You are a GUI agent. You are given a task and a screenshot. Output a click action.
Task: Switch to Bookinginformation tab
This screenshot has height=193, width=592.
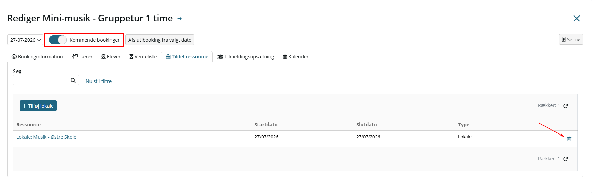tap(37, 57)
